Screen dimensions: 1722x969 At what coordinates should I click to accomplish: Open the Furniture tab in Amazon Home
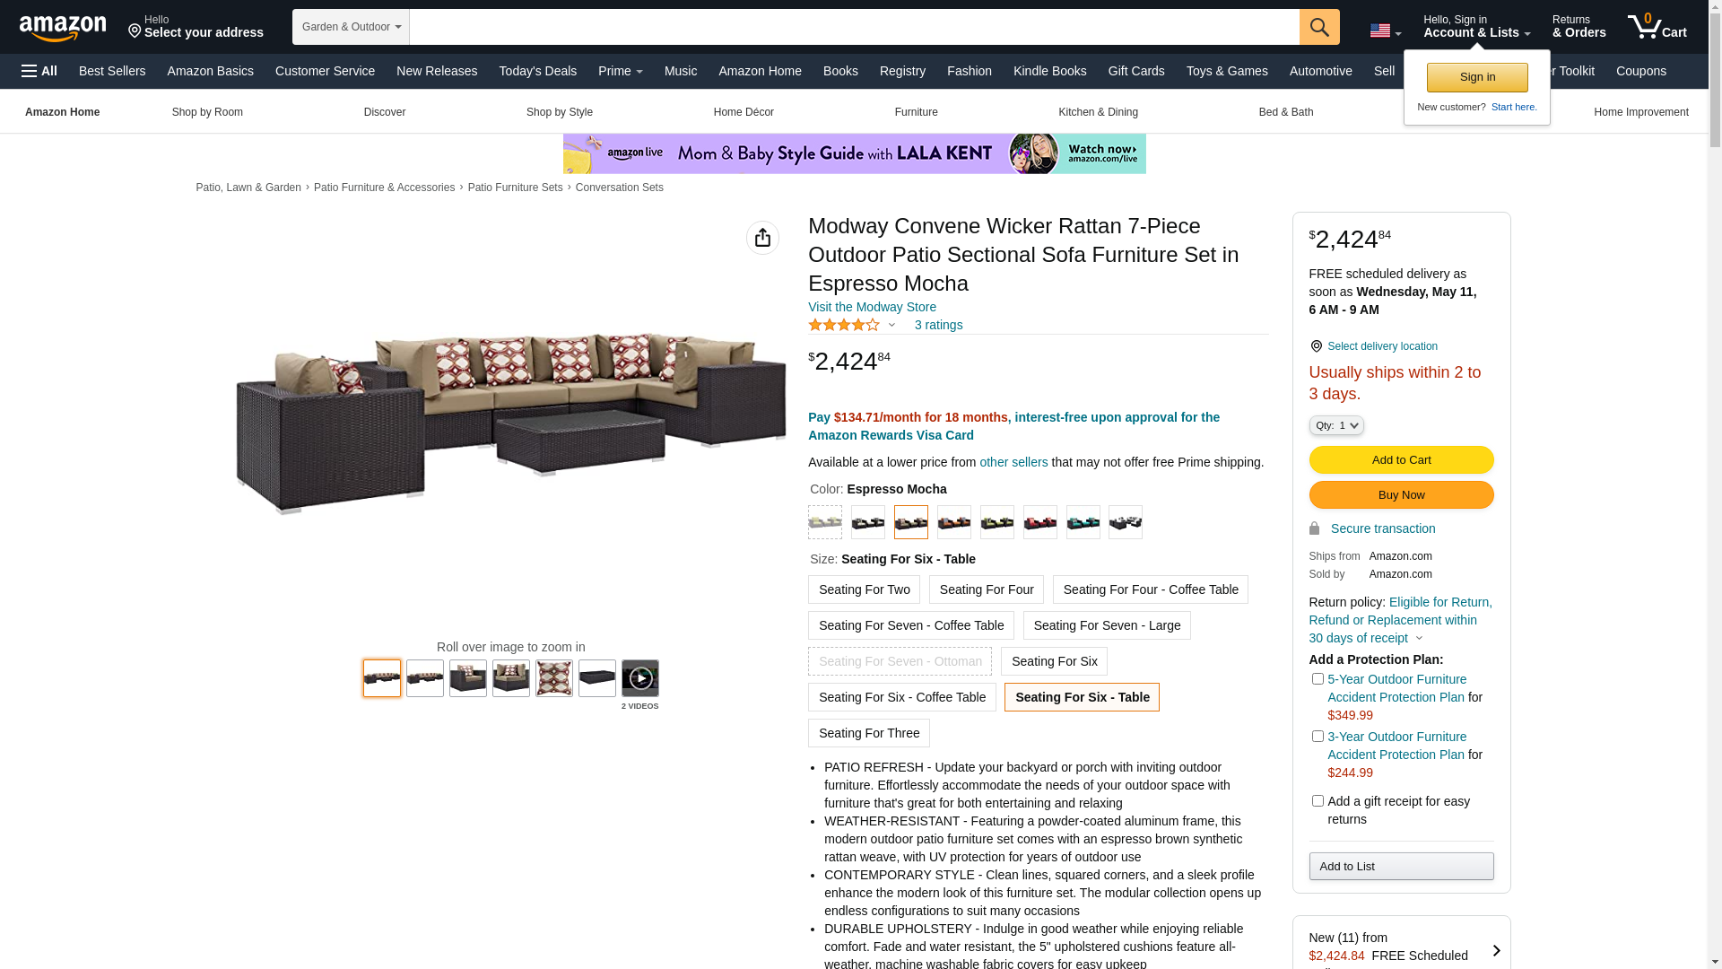tap(916, 112)
